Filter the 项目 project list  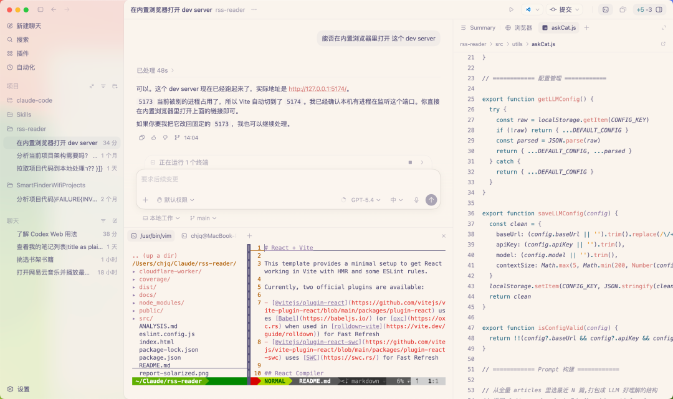click(103, 86)
